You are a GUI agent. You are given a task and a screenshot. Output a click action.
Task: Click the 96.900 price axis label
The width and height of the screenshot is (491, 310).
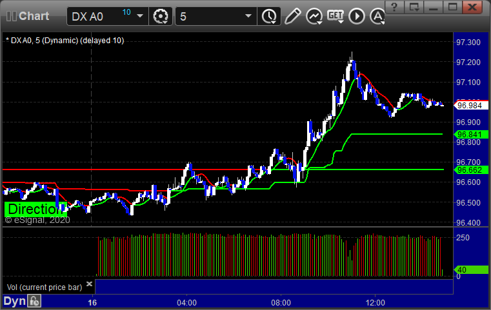tap(468, 122)
